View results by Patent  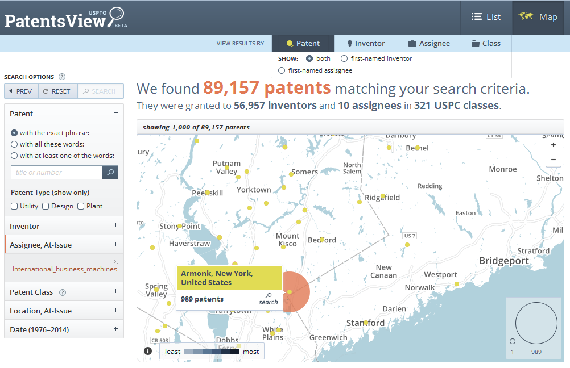303,43
